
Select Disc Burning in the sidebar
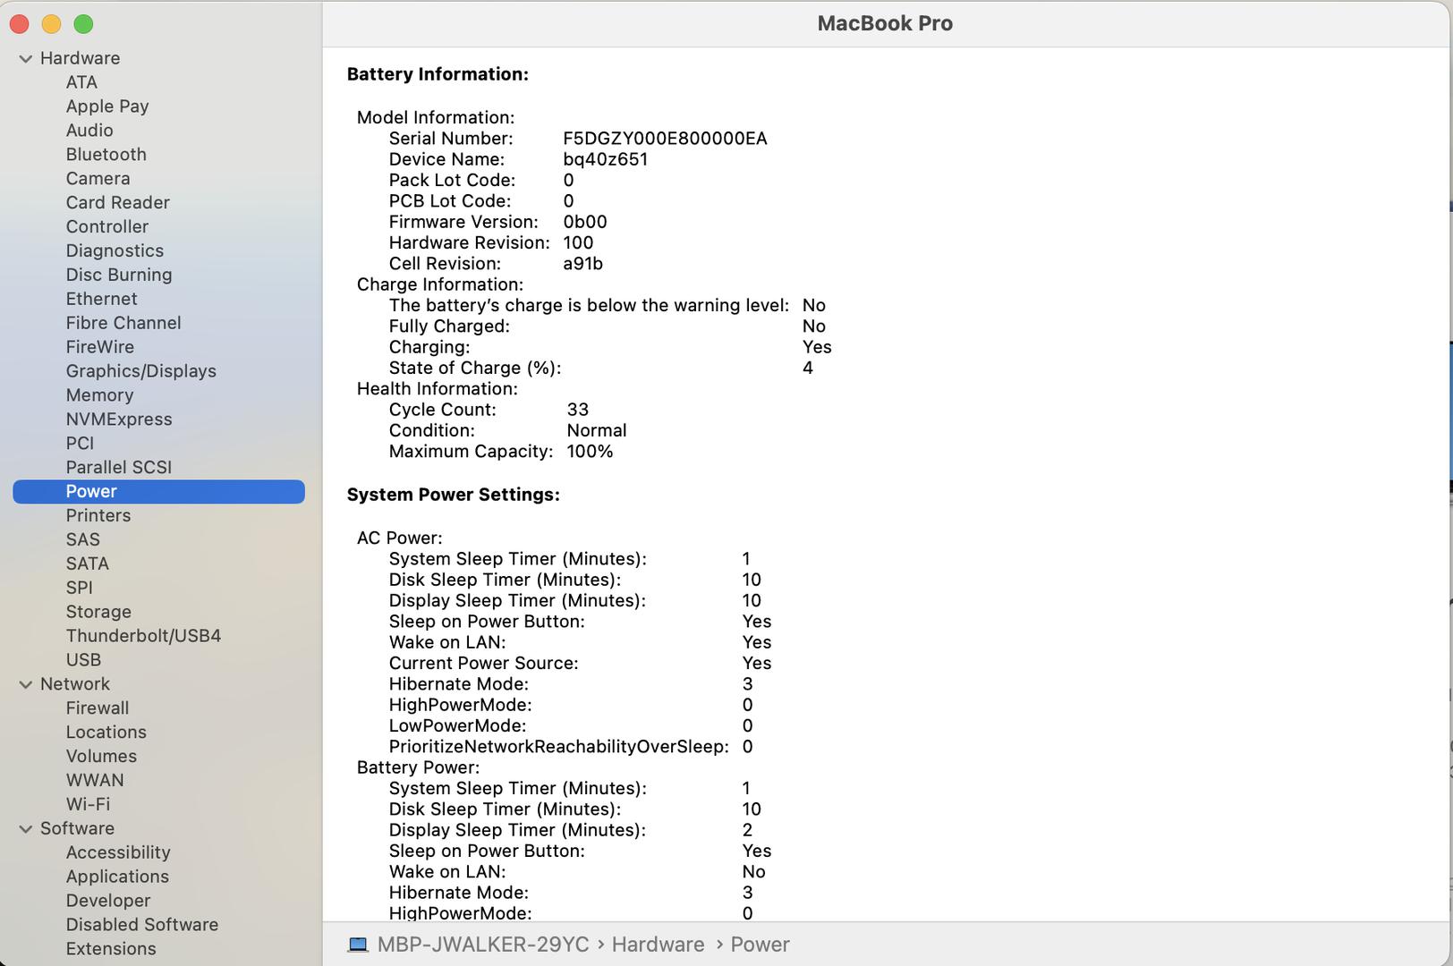pos(118,275)
